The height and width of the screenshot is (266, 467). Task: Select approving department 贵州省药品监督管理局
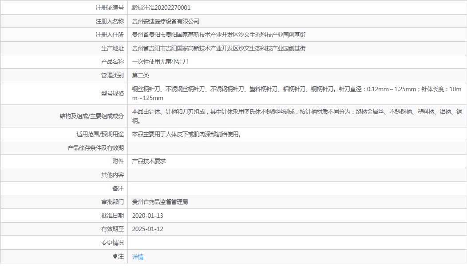pyautogui.click(x=160, y=202)
